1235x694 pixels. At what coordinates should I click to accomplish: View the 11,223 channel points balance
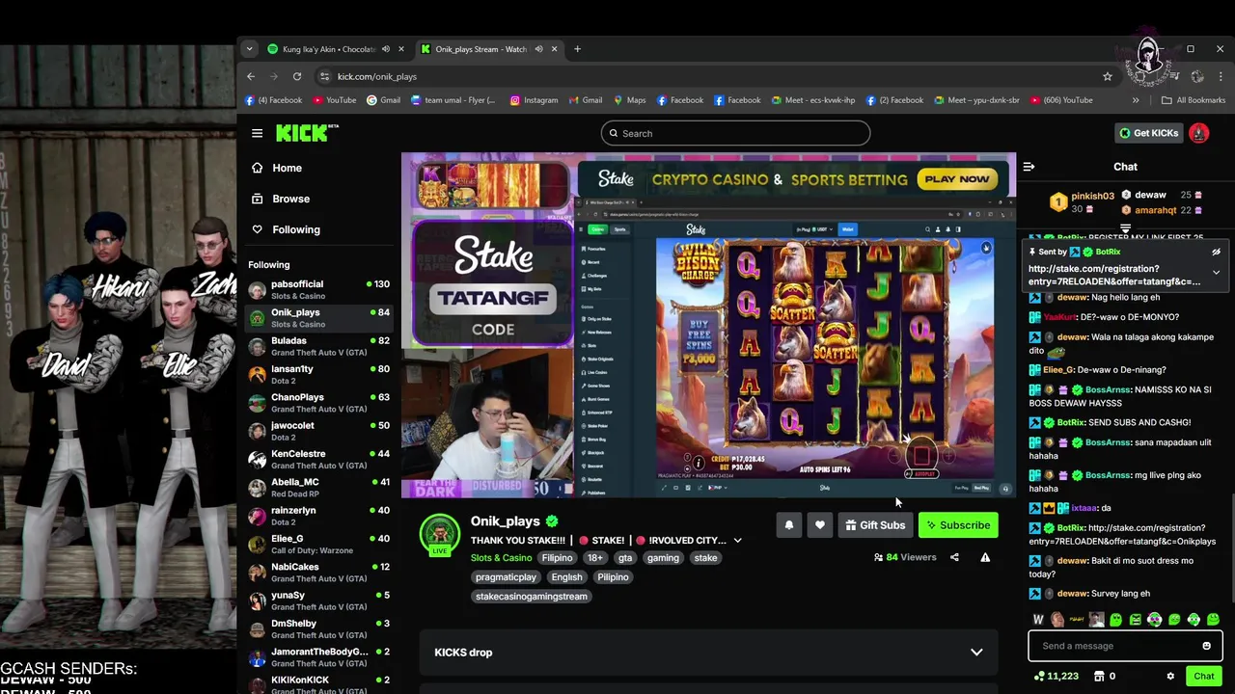click(1056, 676)
